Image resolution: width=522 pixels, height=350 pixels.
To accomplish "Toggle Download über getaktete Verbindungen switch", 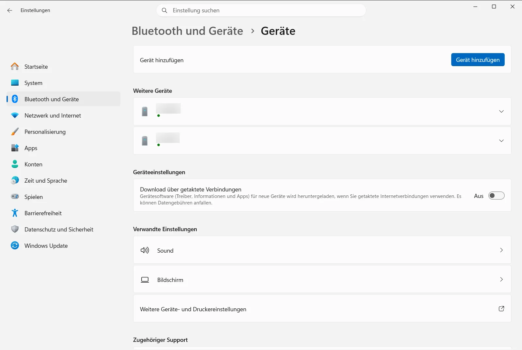I will (496, 196).
